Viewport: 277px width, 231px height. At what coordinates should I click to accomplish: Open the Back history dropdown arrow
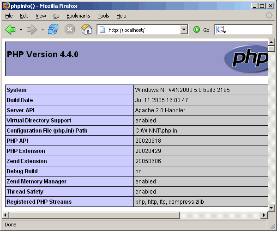pos(21,30)
